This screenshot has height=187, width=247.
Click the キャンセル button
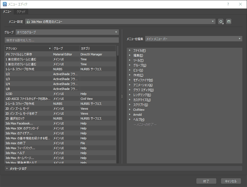coord(231,181)
